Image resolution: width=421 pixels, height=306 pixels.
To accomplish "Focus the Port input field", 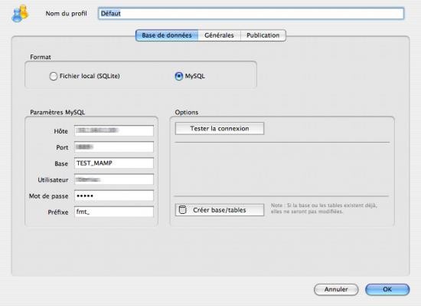I will (x=114, y=146).
